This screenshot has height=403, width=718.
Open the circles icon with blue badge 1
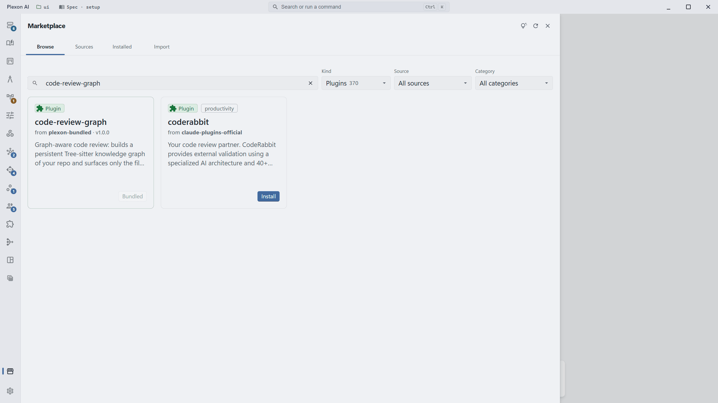click(x=10, y=188)
